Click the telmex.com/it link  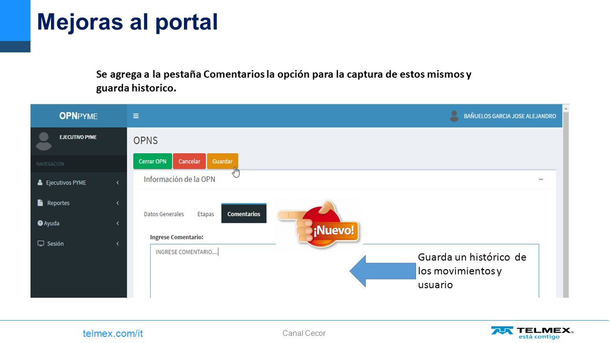[x=113, y=333]
